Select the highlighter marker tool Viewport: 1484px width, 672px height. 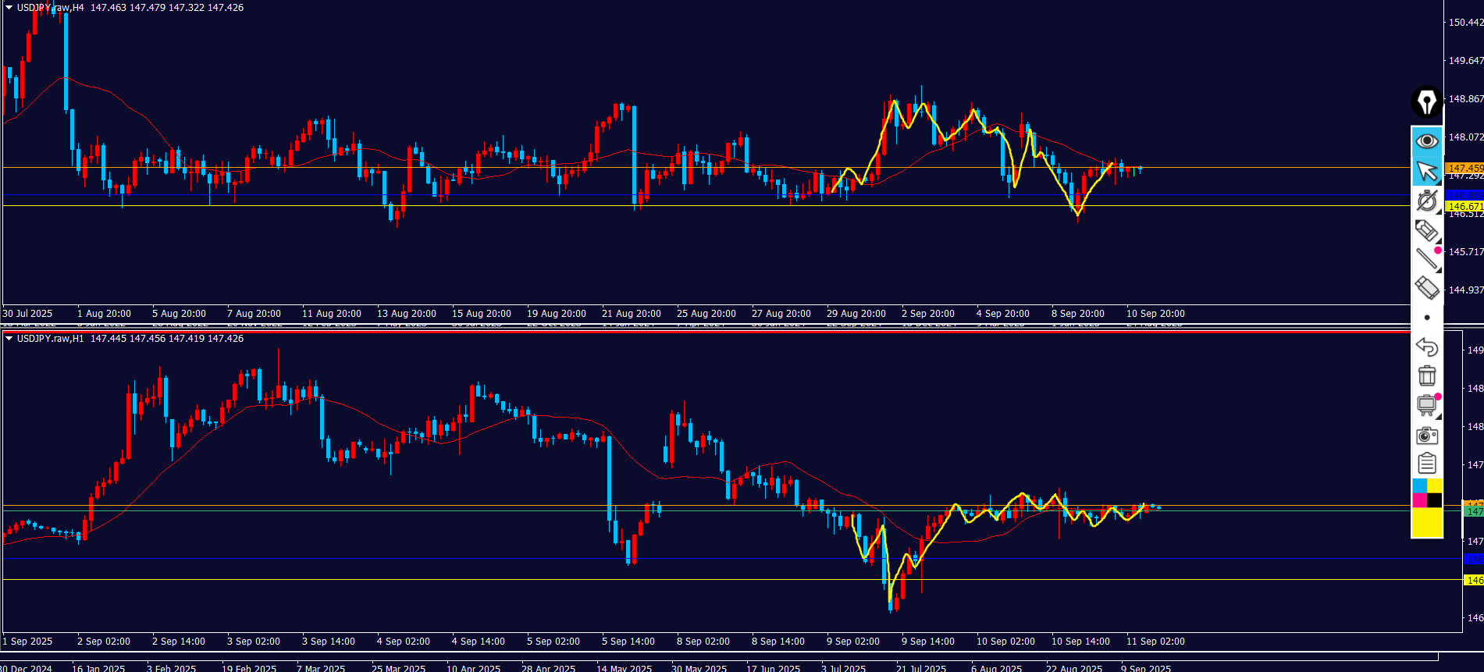click(1427, 231)
